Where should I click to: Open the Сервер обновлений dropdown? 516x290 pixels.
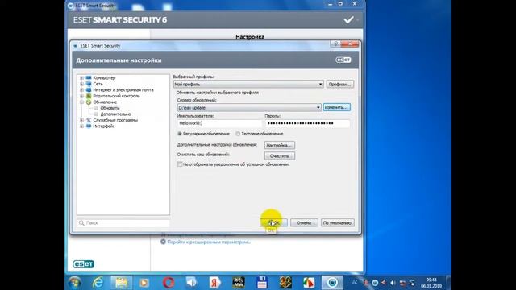tap(249, 107)
